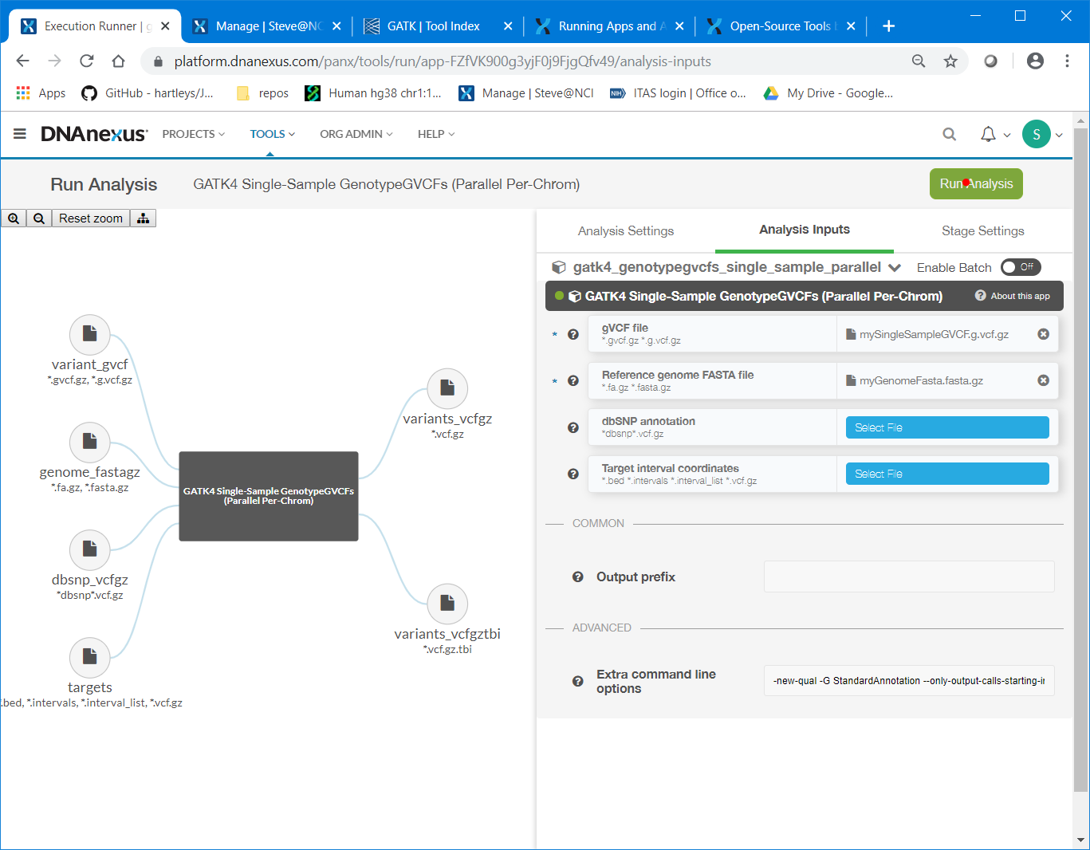Click the Output prefix text field
Image resolution: width=1090 pixels, height=850 pixels.
click(908, 577)
